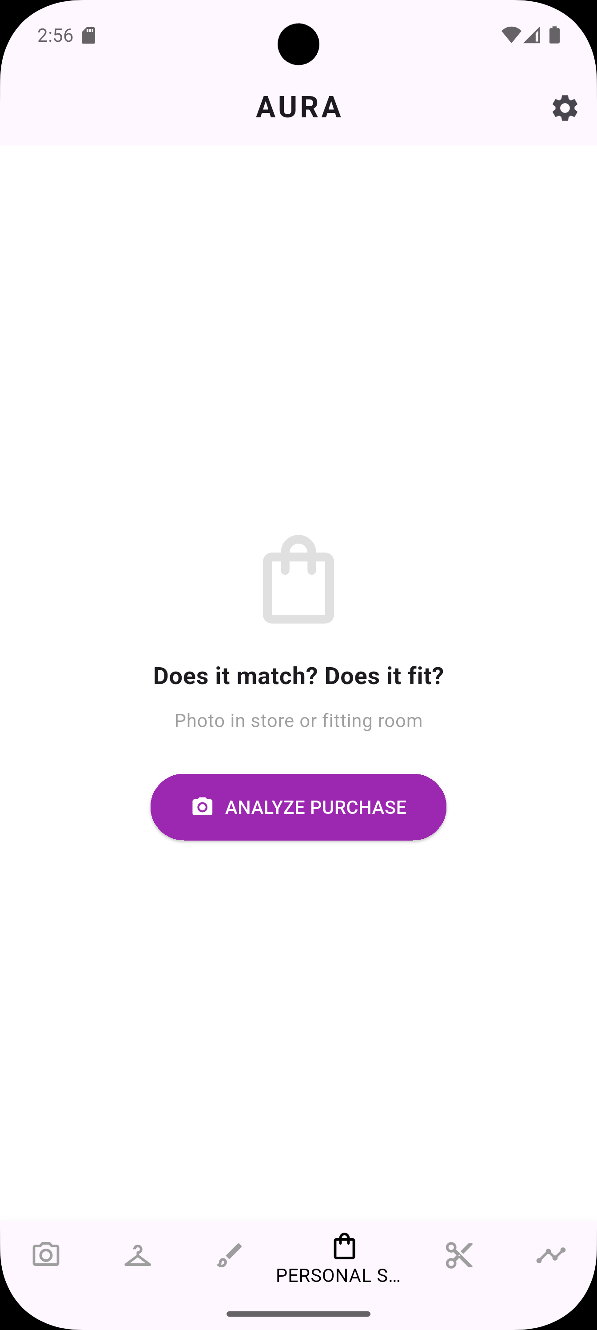597x1330 pixels.
Task: Tap the home gesture bar at the bottom
Action: 298,1314
